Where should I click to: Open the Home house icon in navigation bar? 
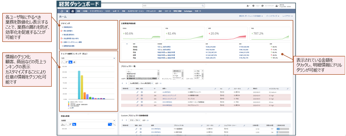click(73, 11)
